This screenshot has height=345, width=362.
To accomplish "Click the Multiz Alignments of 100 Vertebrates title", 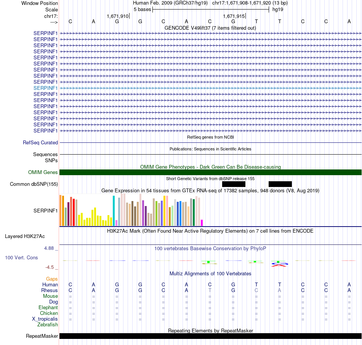I will coord(210,274).
